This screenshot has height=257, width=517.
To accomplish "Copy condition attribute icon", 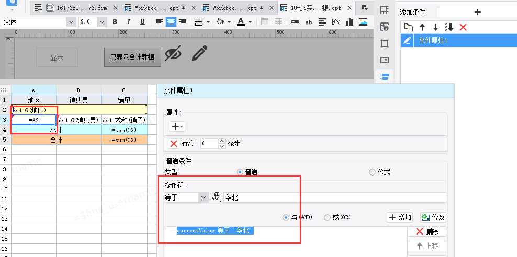I will [x=408, y=27].
